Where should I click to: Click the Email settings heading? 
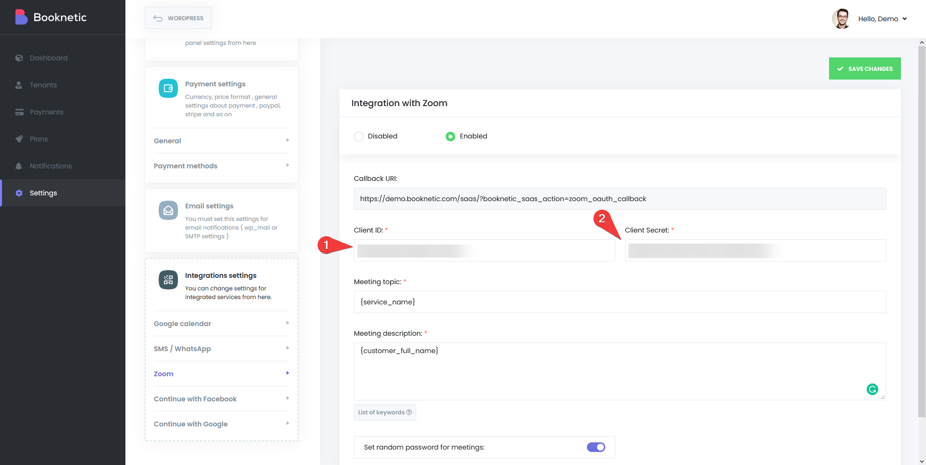coord(209,206)
